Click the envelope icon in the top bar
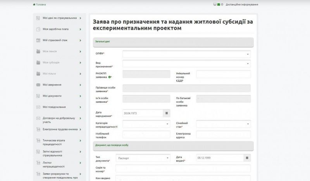The height and width of the screenshot is (181, 310). pos(219,5)
